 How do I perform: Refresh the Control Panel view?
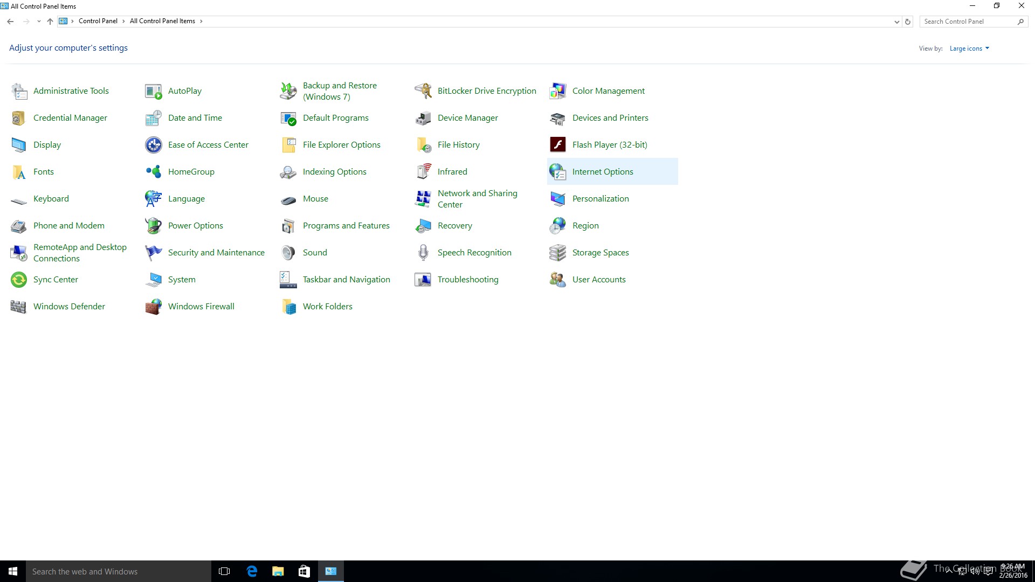908,22
